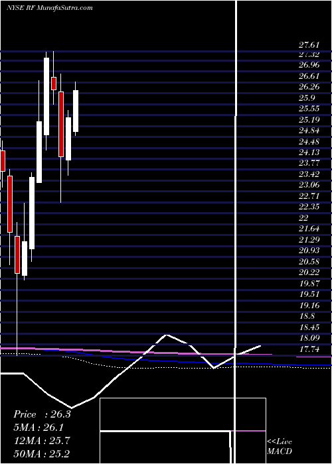Click the 23.06 price axis label

click(x=309, y=185)
